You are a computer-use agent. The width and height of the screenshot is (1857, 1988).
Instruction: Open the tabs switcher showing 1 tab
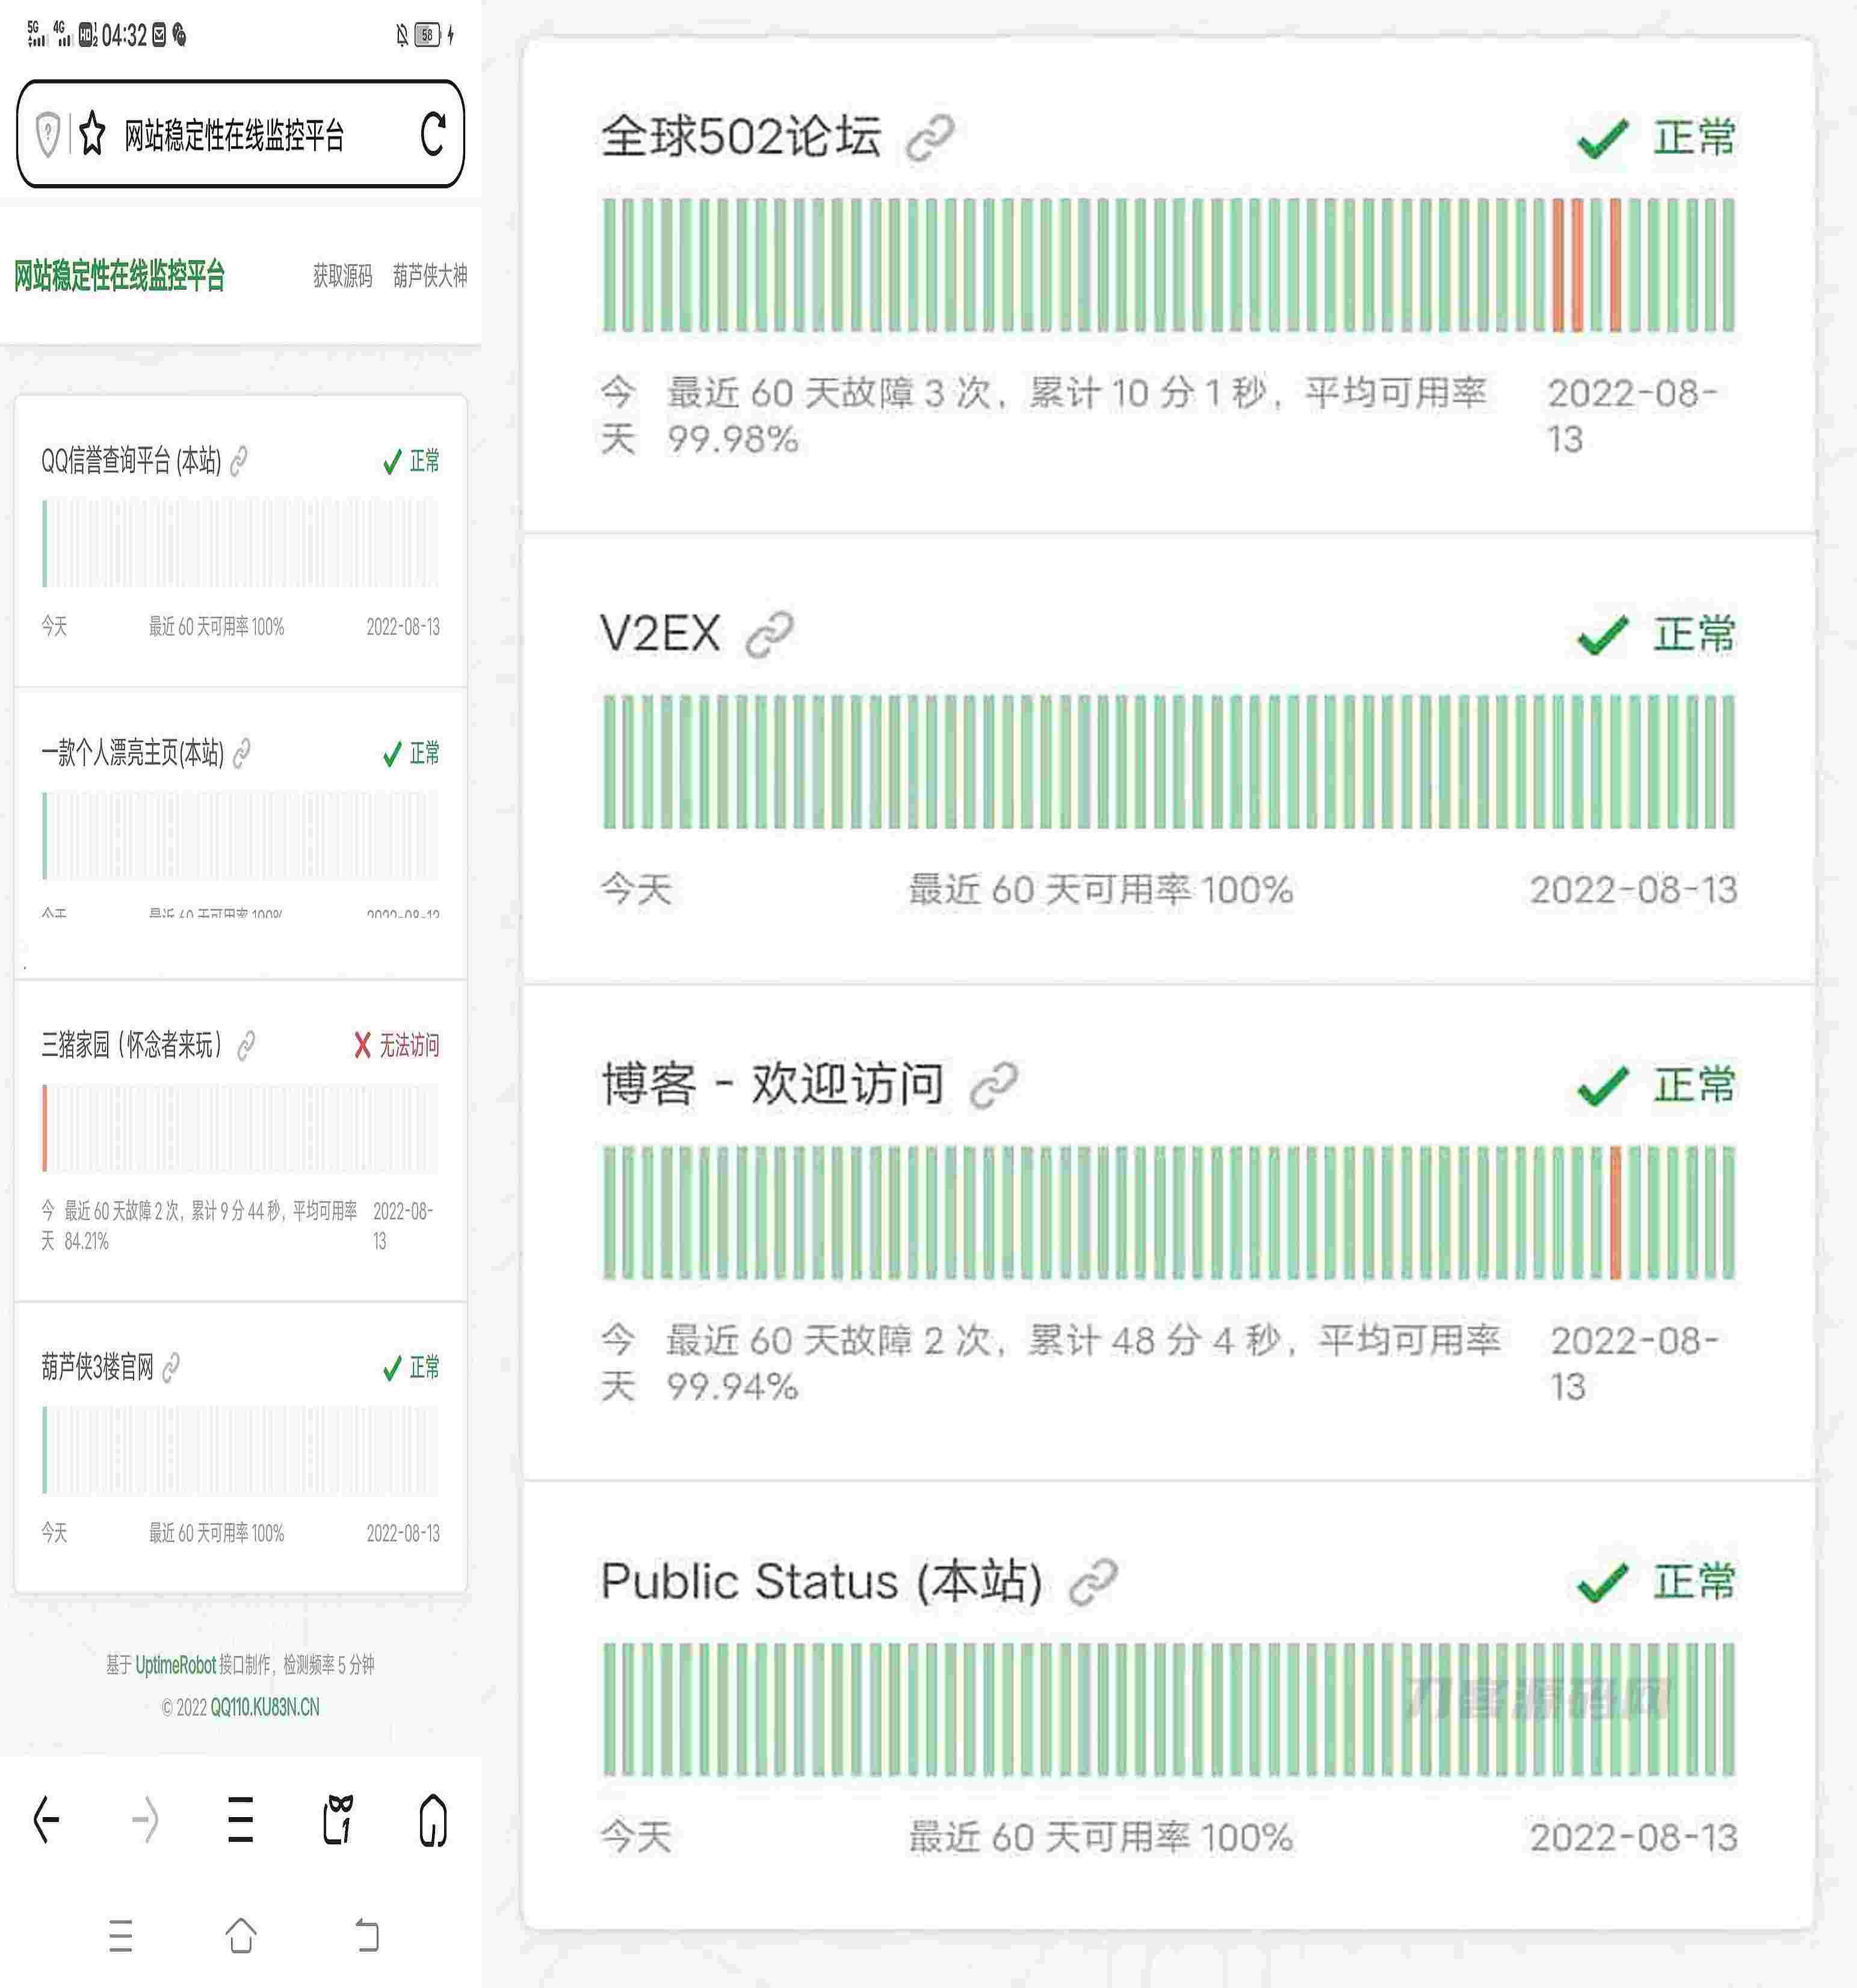pos(338,1819)
